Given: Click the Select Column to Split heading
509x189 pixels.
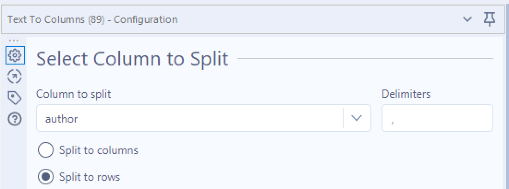Looking at the screenshot, I should [x=132, y=59].
